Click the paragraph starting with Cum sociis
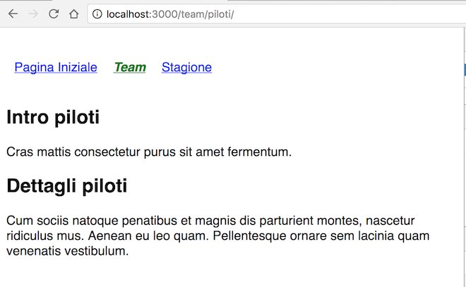Screen dimensions: 466x287 (212, 234)
